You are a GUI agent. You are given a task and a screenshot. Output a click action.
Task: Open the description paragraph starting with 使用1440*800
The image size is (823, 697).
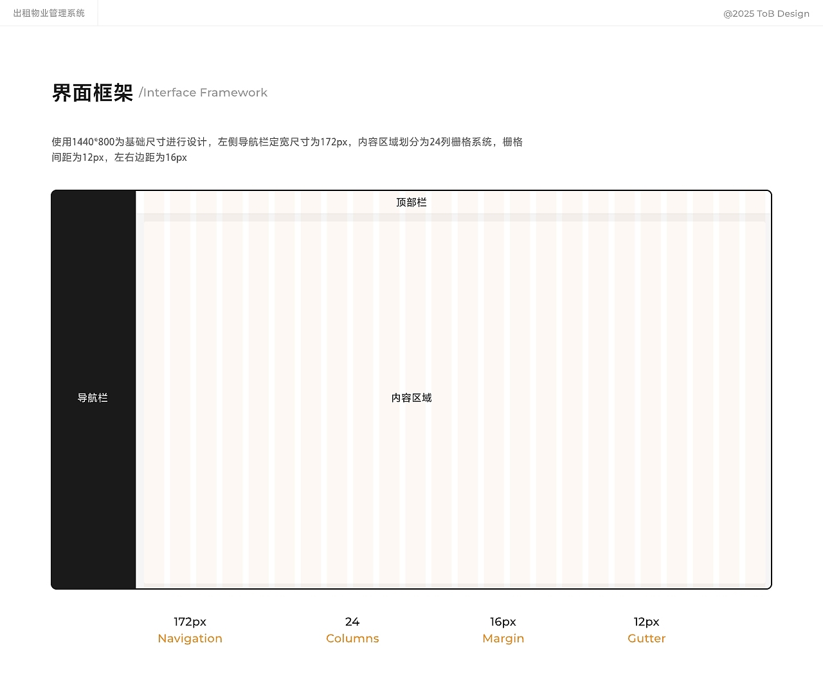[x=287, y=149]
